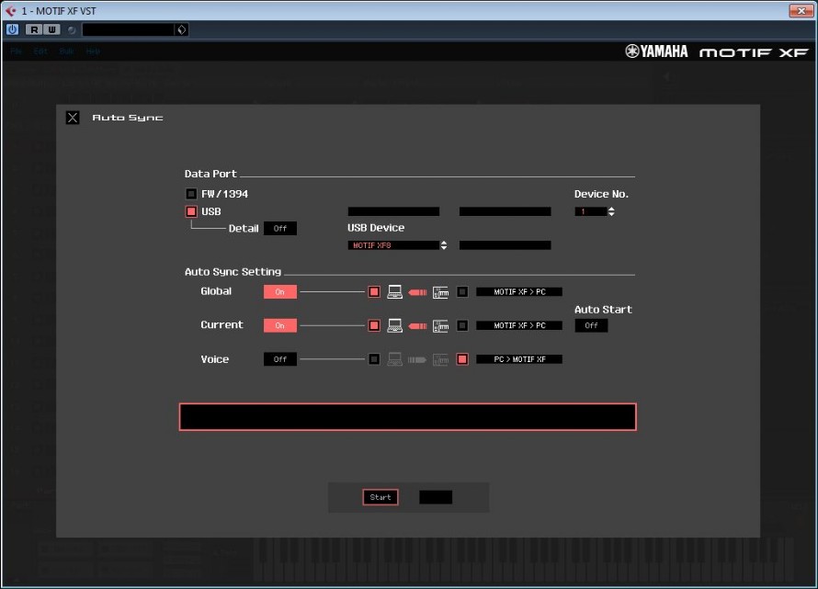Screen dimensions: 818x589
Task: Enable the FW/1394 data port checkbox
Action: (x=191, y=194)
